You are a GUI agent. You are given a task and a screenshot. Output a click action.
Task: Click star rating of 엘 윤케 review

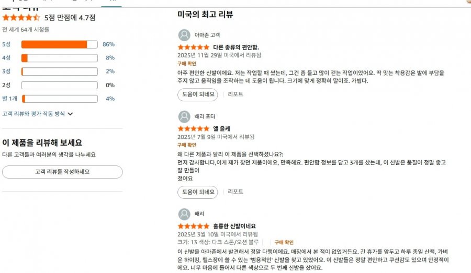[193, 128]
